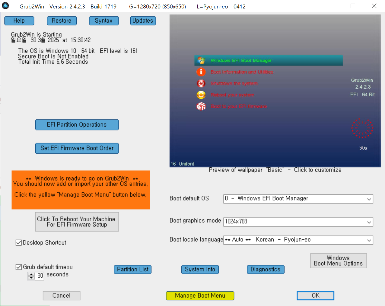Click 'Boot to your EFI firmware' preview entry
385x306 pixels.
pyautogui.click(x=239, y=106)
